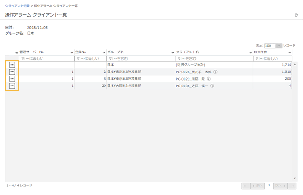Click the export icon at top right
Image resolution: width=303 pixels, height=195 pixels.
pos(296,15)
